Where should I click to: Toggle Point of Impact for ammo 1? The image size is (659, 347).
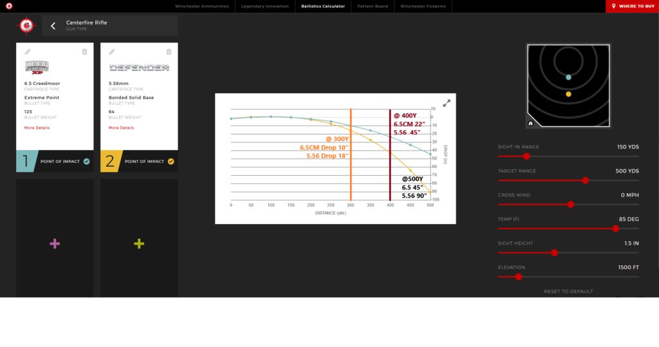87,162
